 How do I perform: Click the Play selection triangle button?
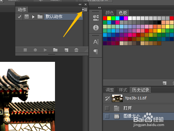tap(45, 50)
